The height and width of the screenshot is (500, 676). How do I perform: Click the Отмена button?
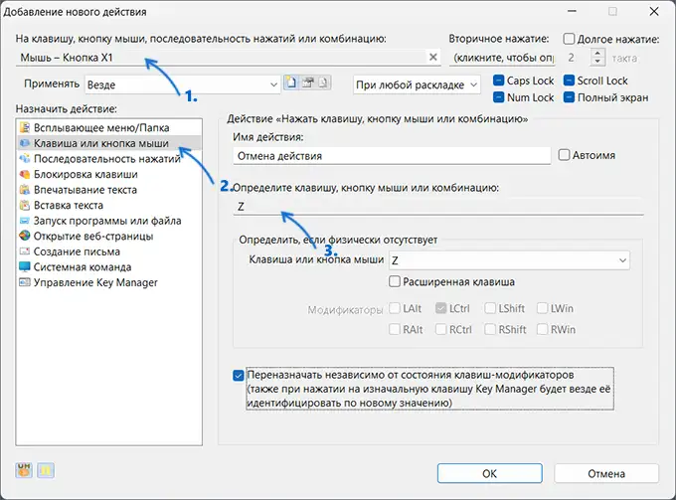click(x=606, y=473)
